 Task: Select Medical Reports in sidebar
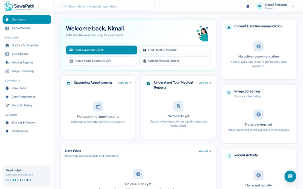[x=27, y=63]
